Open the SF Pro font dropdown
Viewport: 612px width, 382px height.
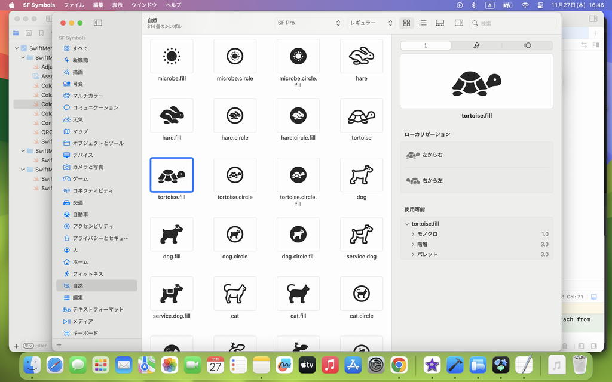point(308,23)
